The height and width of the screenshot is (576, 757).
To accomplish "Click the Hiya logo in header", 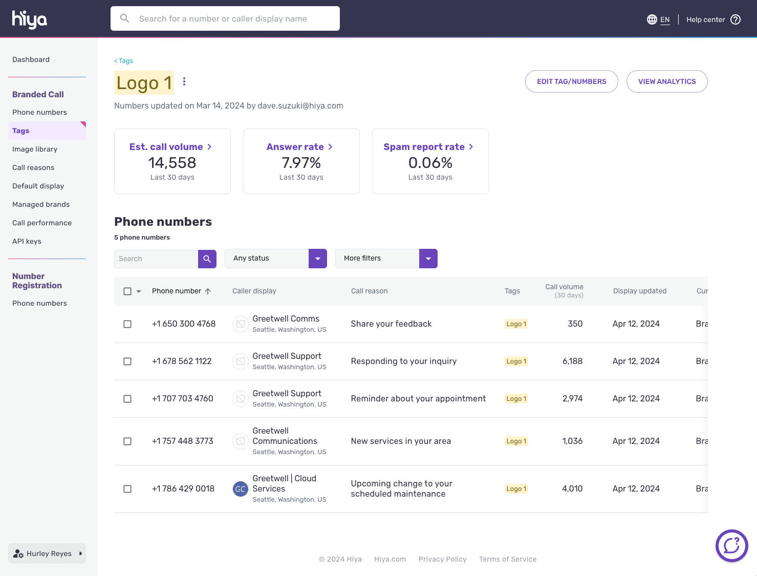I will click(x=29, y=19).
